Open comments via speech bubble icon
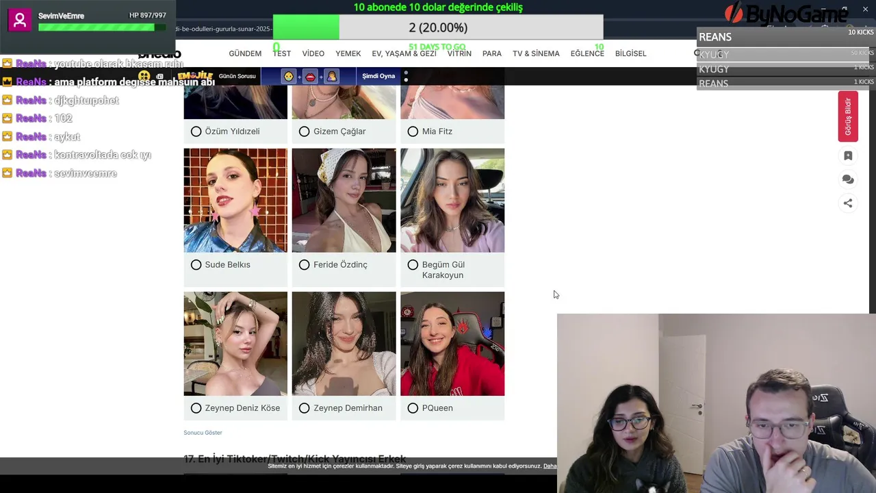The width and height of the screenshot is (876, 493). [x=848, y=179]
